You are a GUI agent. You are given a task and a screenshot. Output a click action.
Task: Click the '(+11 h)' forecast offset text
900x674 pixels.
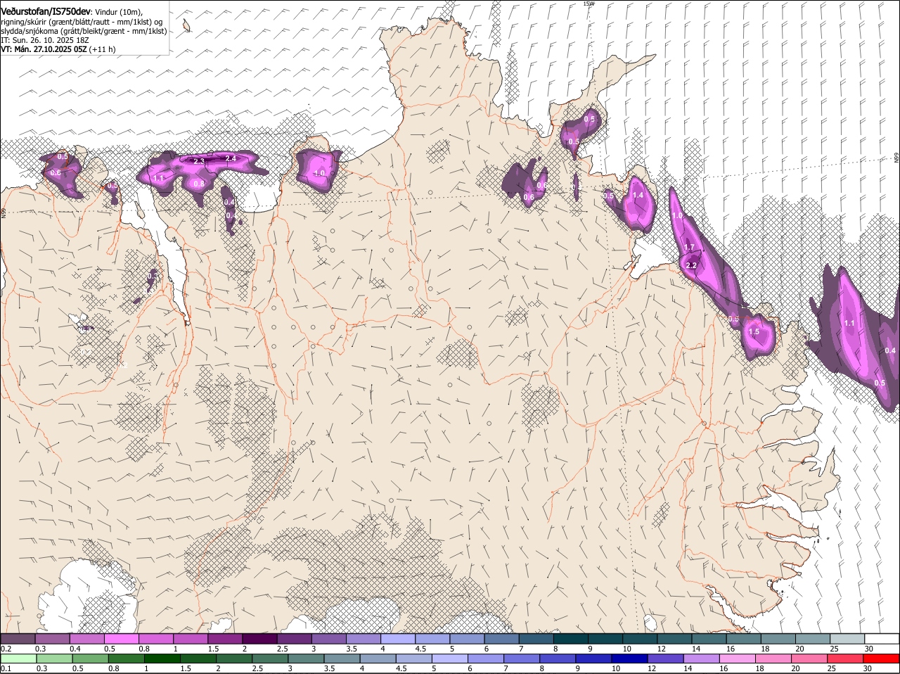pyautogui.click(x=103, y=49)
